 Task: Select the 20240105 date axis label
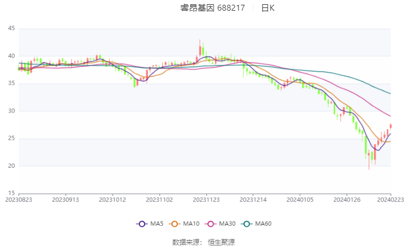pos(300,200)
